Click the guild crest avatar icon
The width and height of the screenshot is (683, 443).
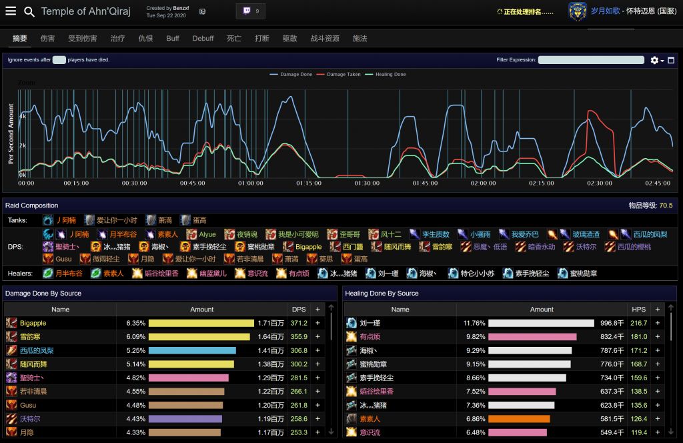click(577, 11)
